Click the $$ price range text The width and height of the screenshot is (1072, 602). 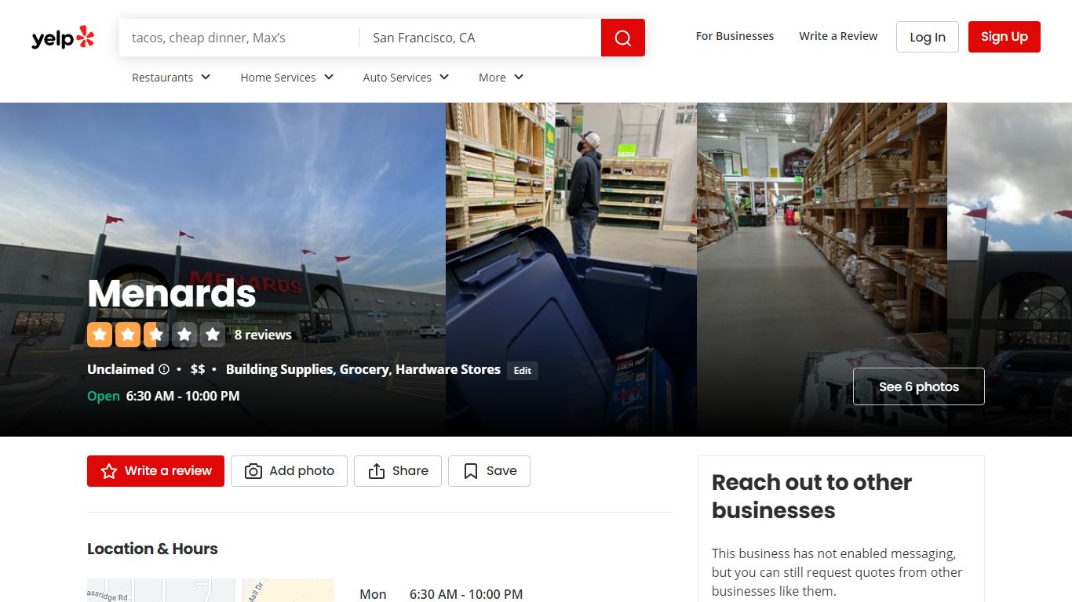click(x=198, y=369)
